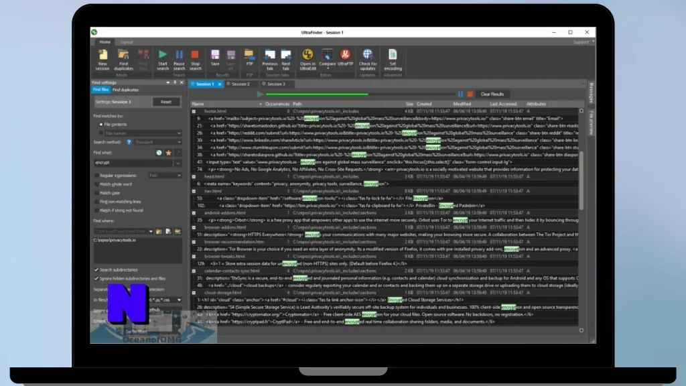Enable Match whole word
Screen dimensions: 686x386
96,184
